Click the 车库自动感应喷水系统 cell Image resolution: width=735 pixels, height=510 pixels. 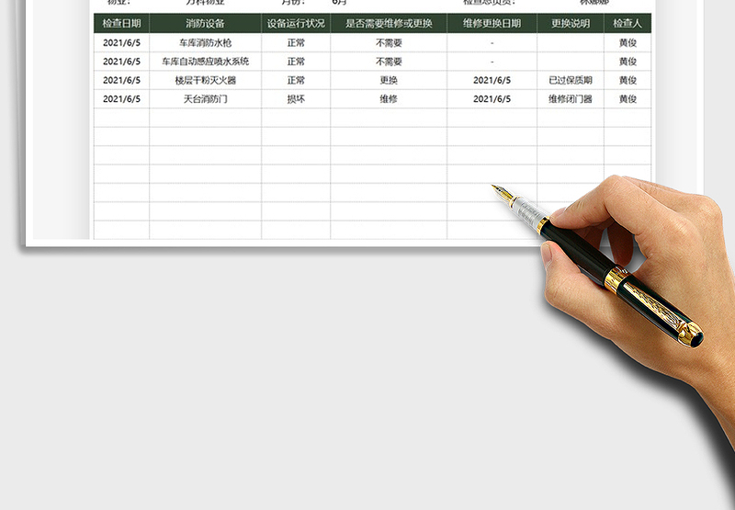click(205, 62)
